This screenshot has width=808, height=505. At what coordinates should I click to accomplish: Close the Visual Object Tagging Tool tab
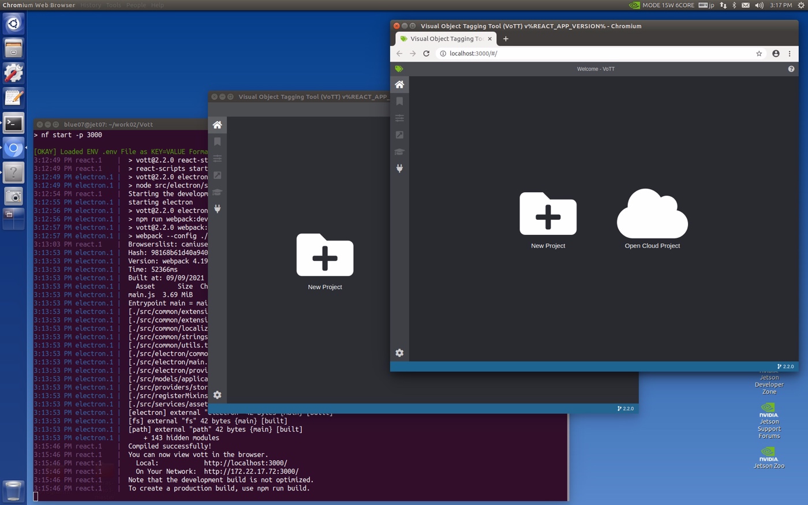pos(490,39)
